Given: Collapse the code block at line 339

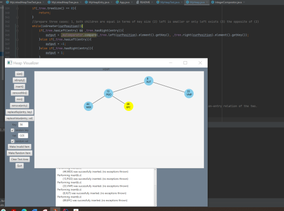Looking at the screenshot, I should [x=17, y=8].
